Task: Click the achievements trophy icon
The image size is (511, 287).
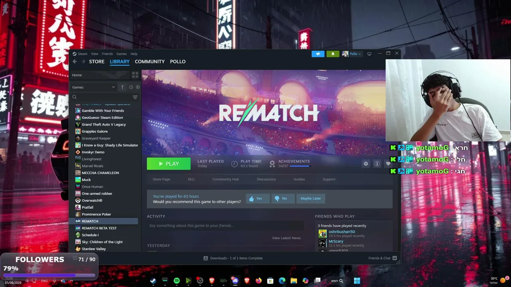Action: [272, 163]
